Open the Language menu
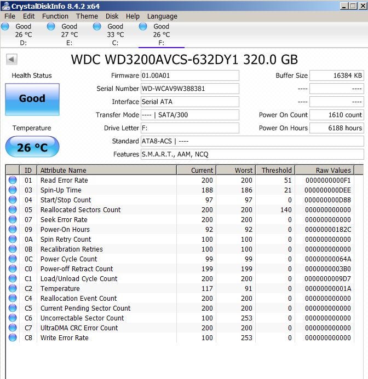The image size is (368, 379). click(162, 16)
